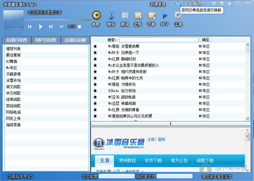Click the 搜索 search input field
The width and height of the screenshot is (254, 181).
coord(159,40)
